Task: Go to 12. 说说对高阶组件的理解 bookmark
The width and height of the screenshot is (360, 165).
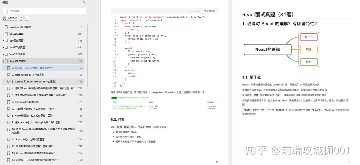Action: 33,146
